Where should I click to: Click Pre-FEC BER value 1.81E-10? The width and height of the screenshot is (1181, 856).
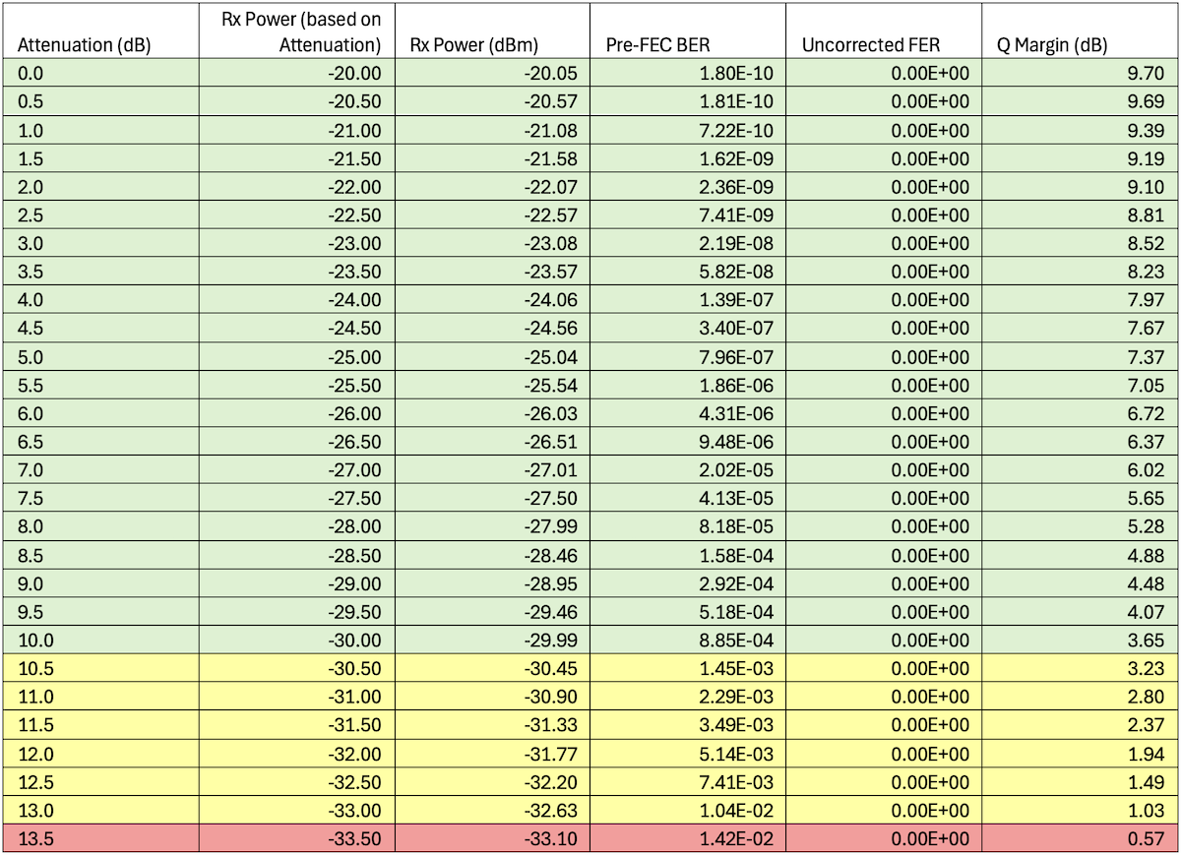click(x=688, y=102)
